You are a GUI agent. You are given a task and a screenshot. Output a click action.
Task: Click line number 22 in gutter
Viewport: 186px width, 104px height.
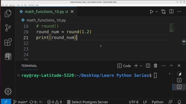click(x=26, y=43)
